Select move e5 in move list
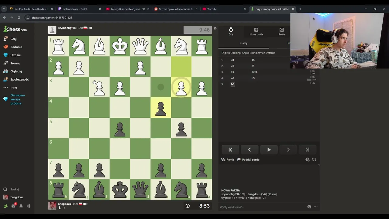The image size is (389, 219). [x=253, y=66]
